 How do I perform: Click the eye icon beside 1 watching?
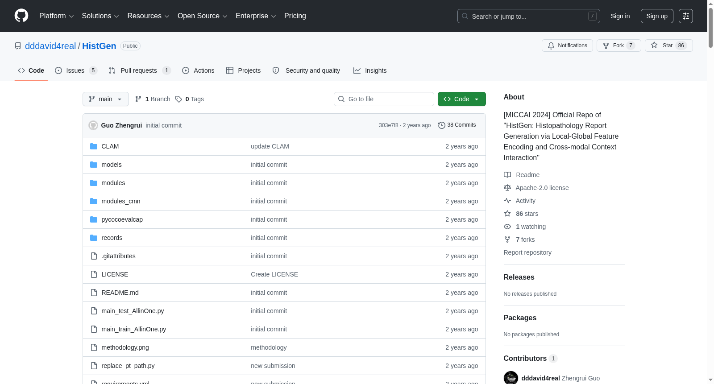click(507, 227)
